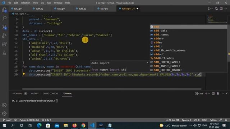The height and width of the screenshot is (129, 230).
Task: Select the tut10.py editor tab
Action: coord(128,9)
